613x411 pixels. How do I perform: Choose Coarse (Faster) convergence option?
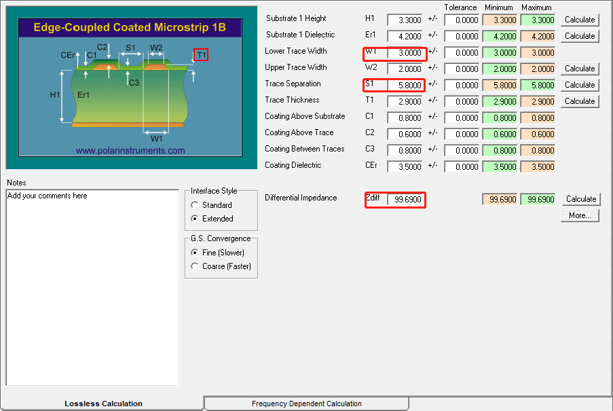[x=196, y=266]
